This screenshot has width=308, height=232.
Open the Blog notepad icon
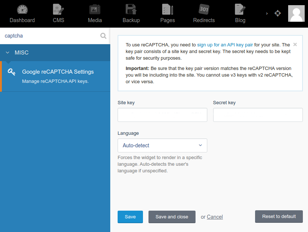tap(240, 10)
